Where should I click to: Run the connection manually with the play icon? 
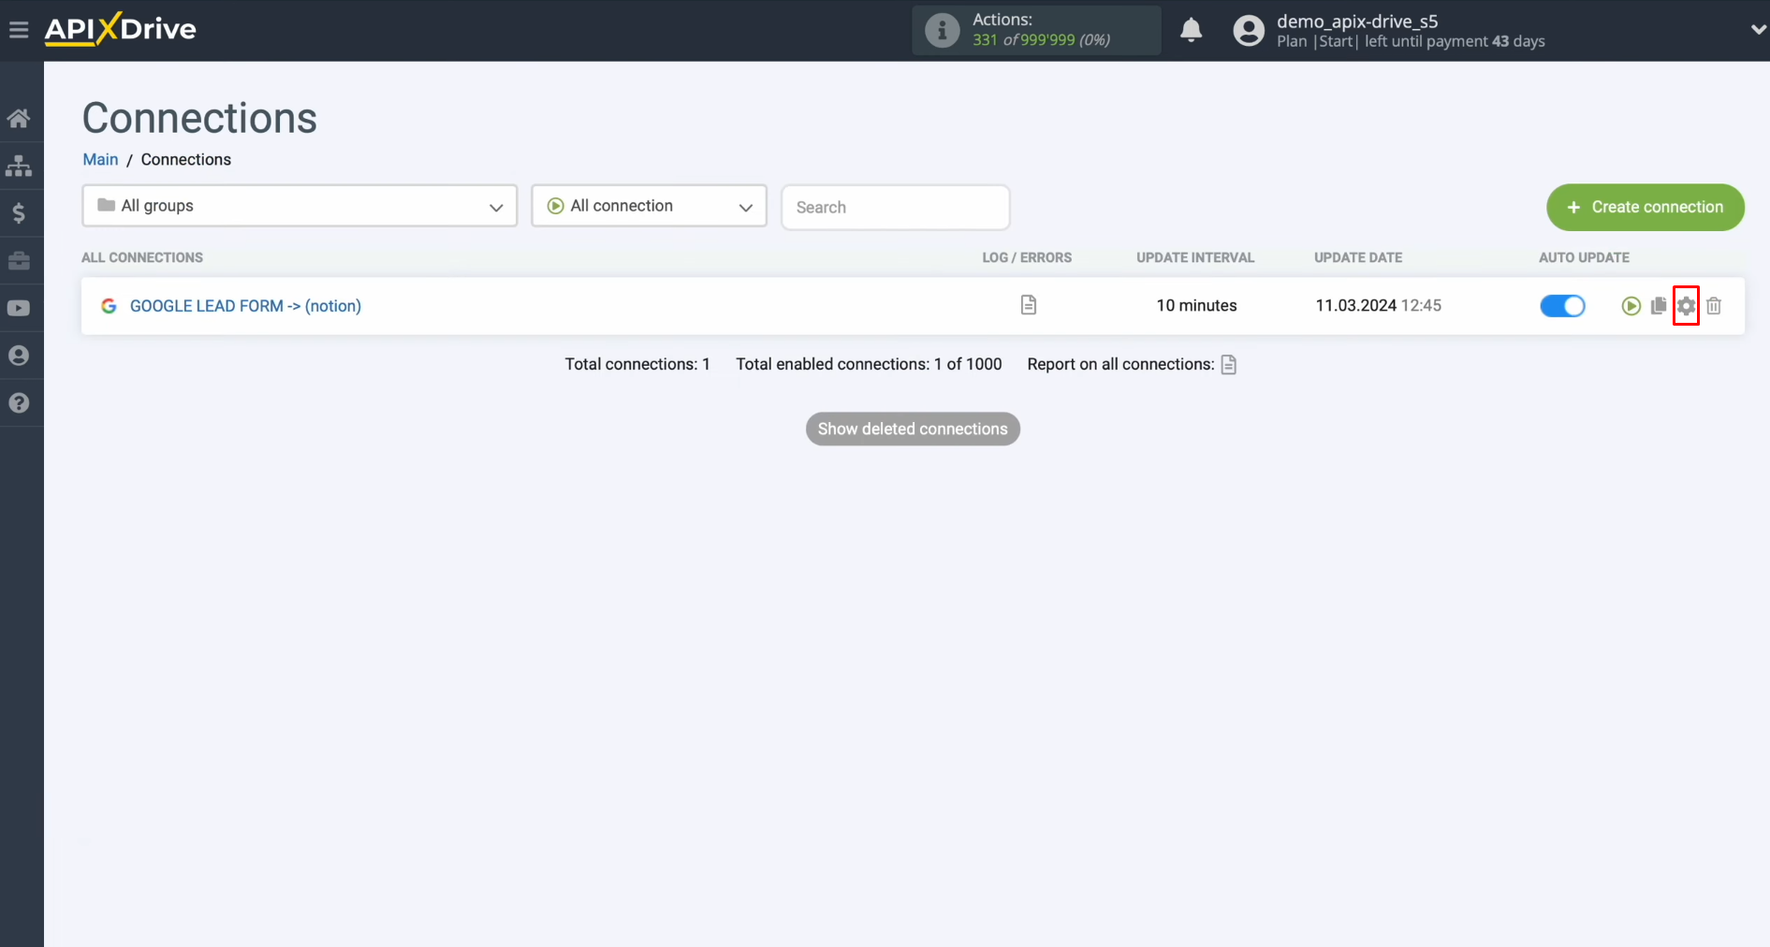click(x=1631, y=306)
